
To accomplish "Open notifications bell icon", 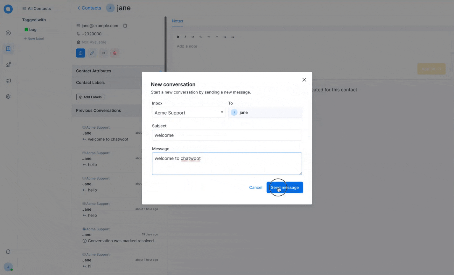I will click(8, 252).
